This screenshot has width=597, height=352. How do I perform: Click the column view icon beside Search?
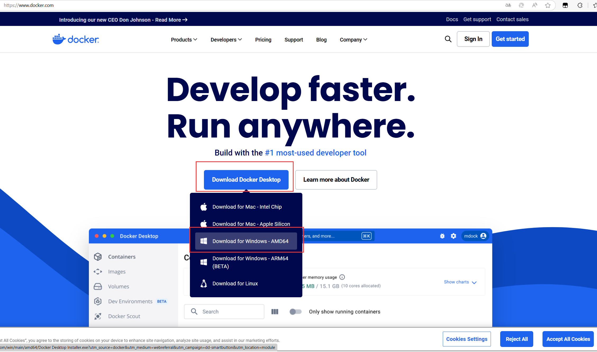coord(275,312)
